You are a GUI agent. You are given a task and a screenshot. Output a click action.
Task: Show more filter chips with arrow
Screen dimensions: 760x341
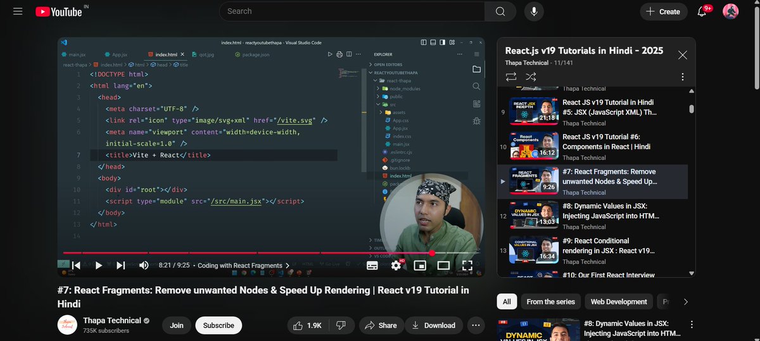click(x=685, y=302)
